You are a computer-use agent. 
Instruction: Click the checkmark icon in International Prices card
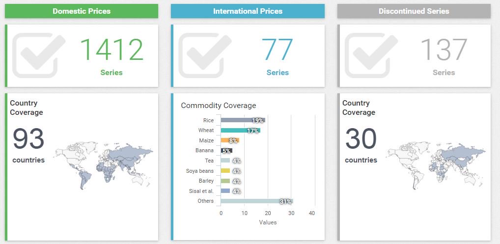205,55
